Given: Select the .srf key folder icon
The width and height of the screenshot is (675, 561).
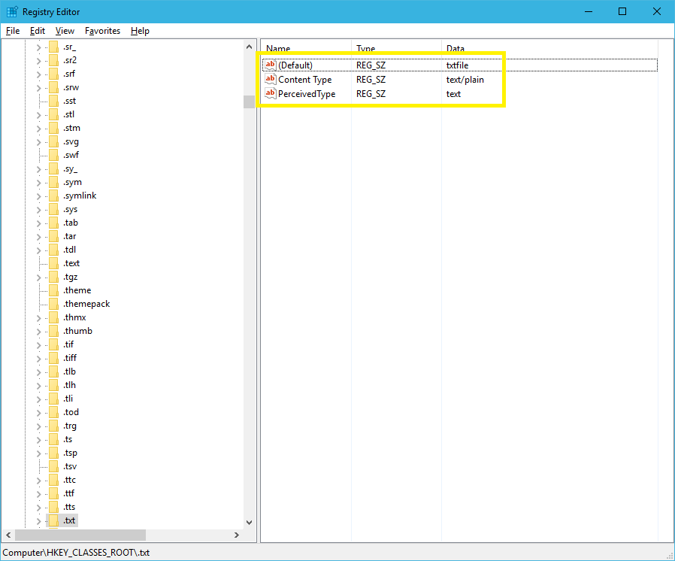Looking at the screenshot, I should coord(54,74).
